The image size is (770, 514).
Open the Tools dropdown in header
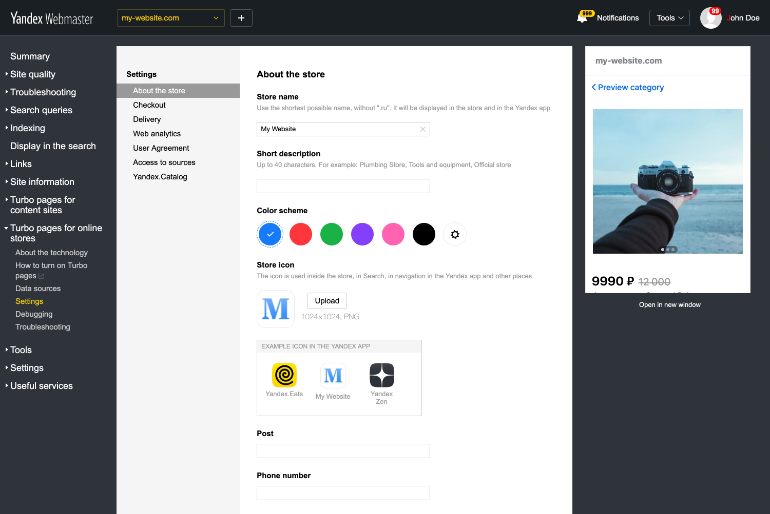(669, 18)
